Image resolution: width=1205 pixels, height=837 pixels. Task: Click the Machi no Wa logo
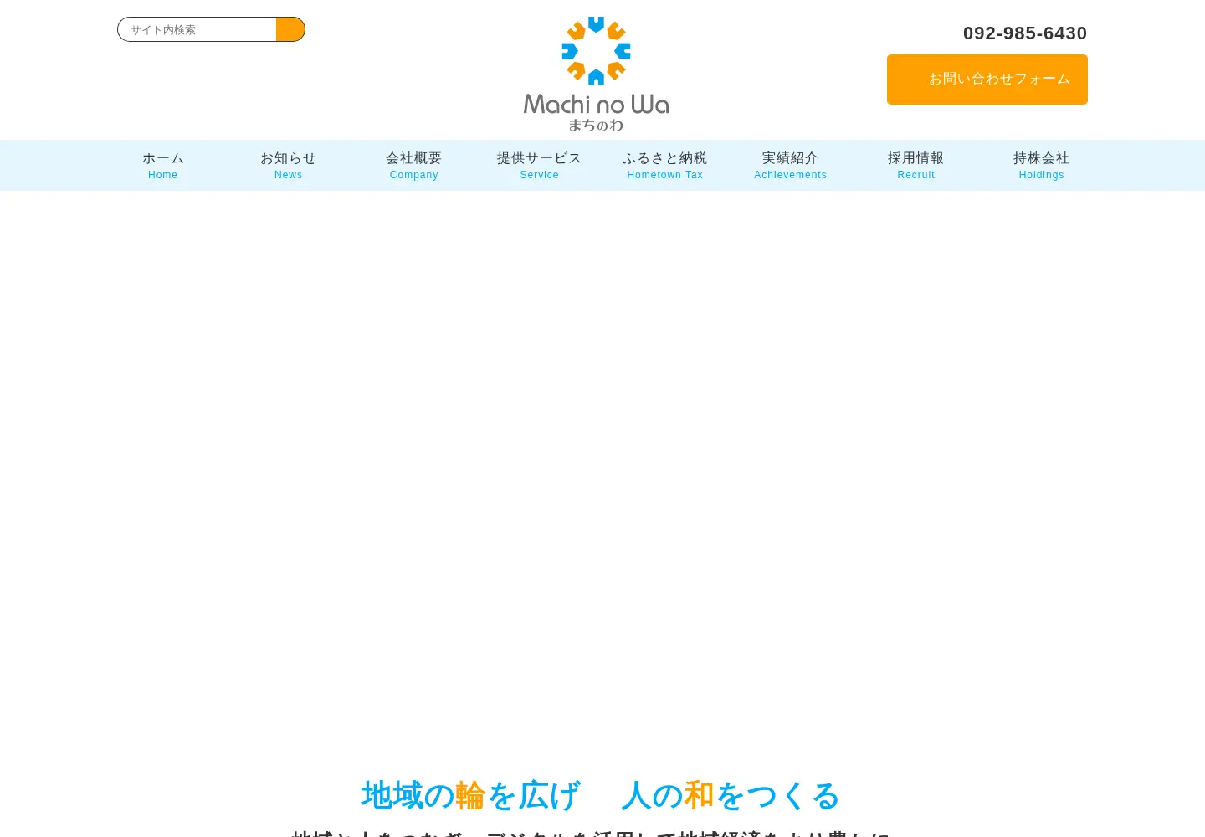coord(596,74)
